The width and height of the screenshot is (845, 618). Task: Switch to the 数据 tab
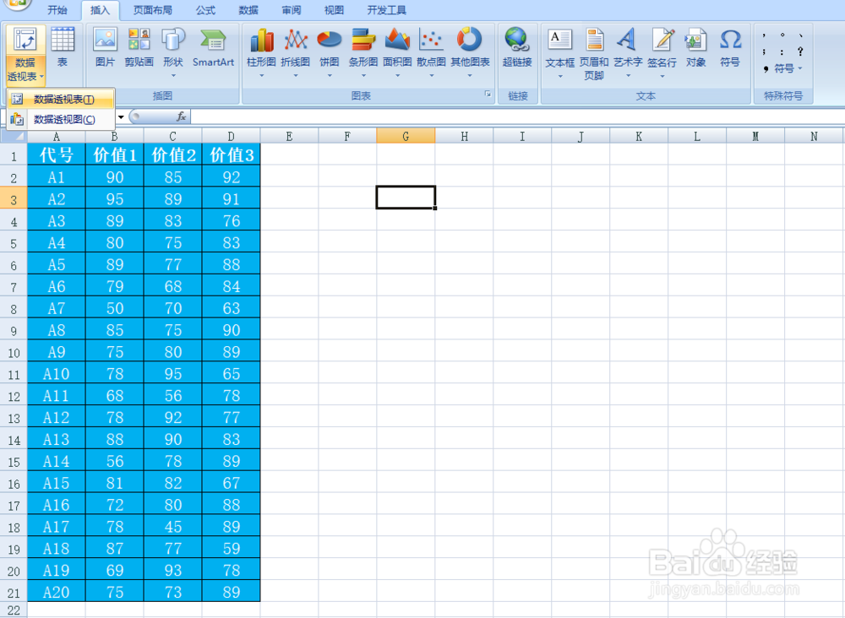pyautogui.click(x=248, y=9)
